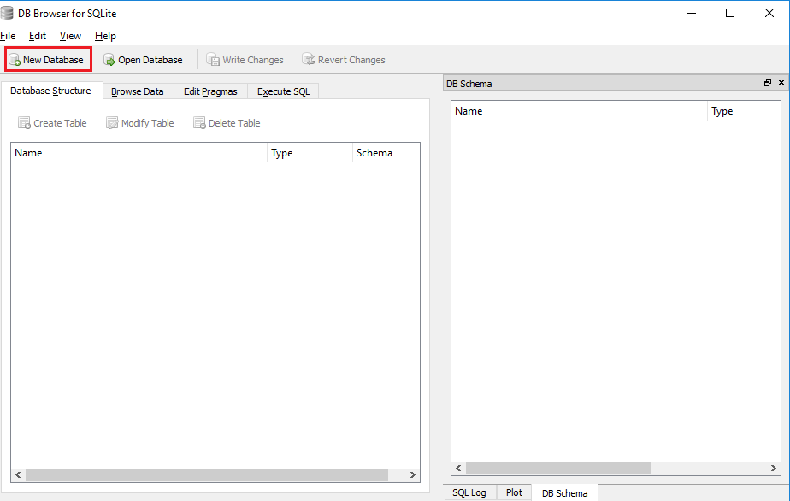Open the SQL Log bottom tab

[469, 492]
